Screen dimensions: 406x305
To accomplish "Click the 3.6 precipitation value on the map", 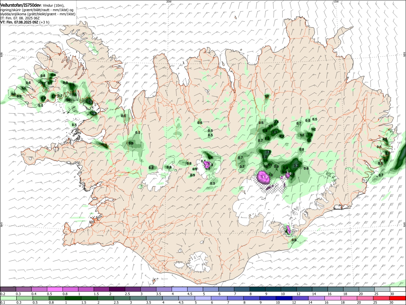I will pos(268,152).
